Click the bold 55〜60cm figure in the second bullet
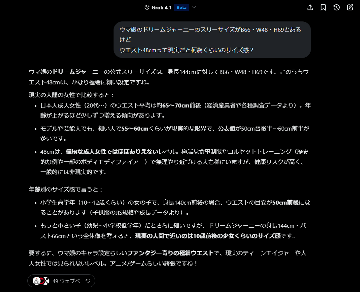 [x=135, y=129]
